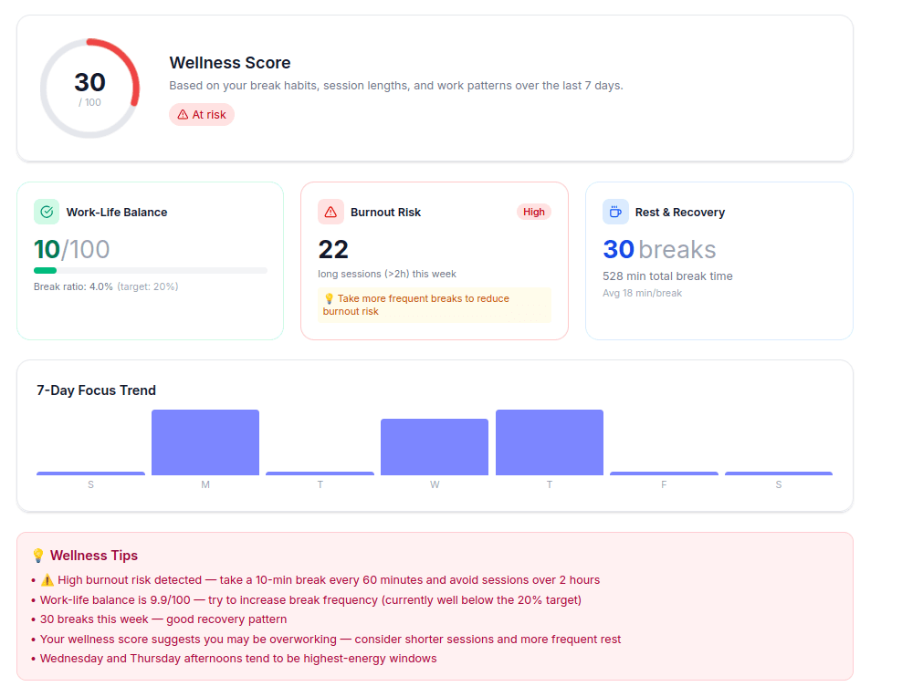902x697 pixels.
Task: Select the 7-Day Focus Trend heading
Action: 96,390
